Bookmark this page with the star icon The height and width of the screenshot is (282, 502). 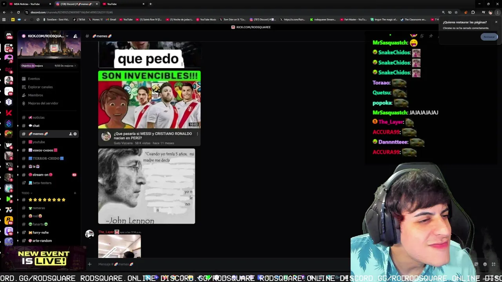456,12
